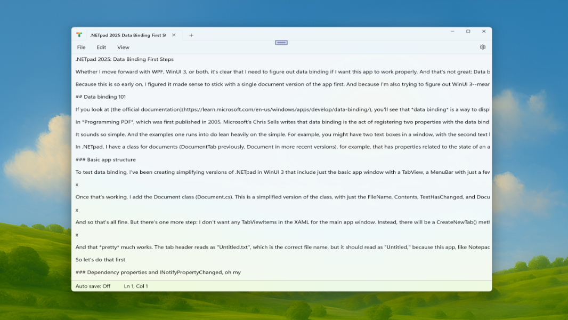Maximize the .NETpad window
Screen dimensions: 568x320
tap(468, 31)
